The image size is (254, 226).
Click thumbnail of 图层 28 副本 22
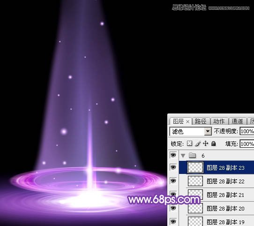point(195,181)
